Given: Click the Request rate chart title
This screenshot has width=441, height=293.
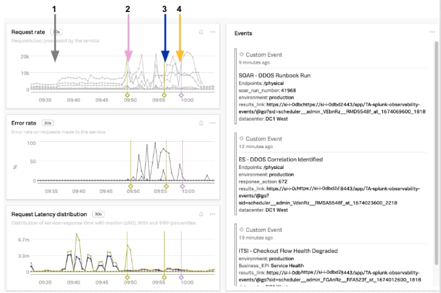Looking at the screenshot, I should pos(28,32).
